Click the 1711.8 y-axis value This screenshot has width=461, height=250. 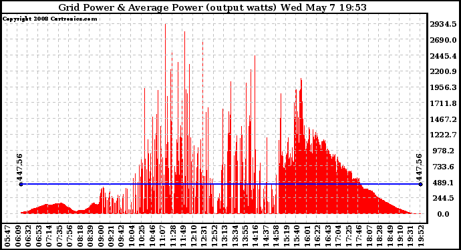tap(443, 103)
